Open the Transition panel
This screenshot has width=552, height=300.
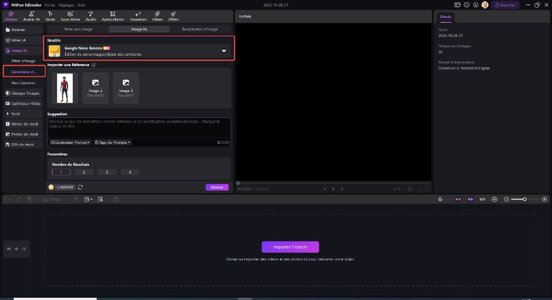pyautogui.click(x=138, y=16)
